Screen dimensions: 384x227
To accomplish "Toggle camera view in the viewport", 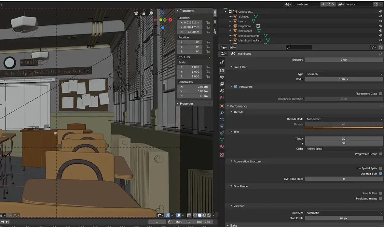I will pos(137,13).
